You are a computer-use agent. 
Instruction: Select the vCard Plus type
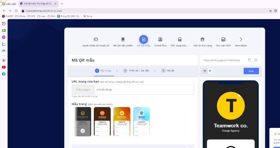(x=160, y=42)
